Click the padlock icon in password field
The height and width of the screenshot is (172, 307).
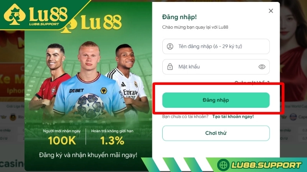[x=170, y=67]
